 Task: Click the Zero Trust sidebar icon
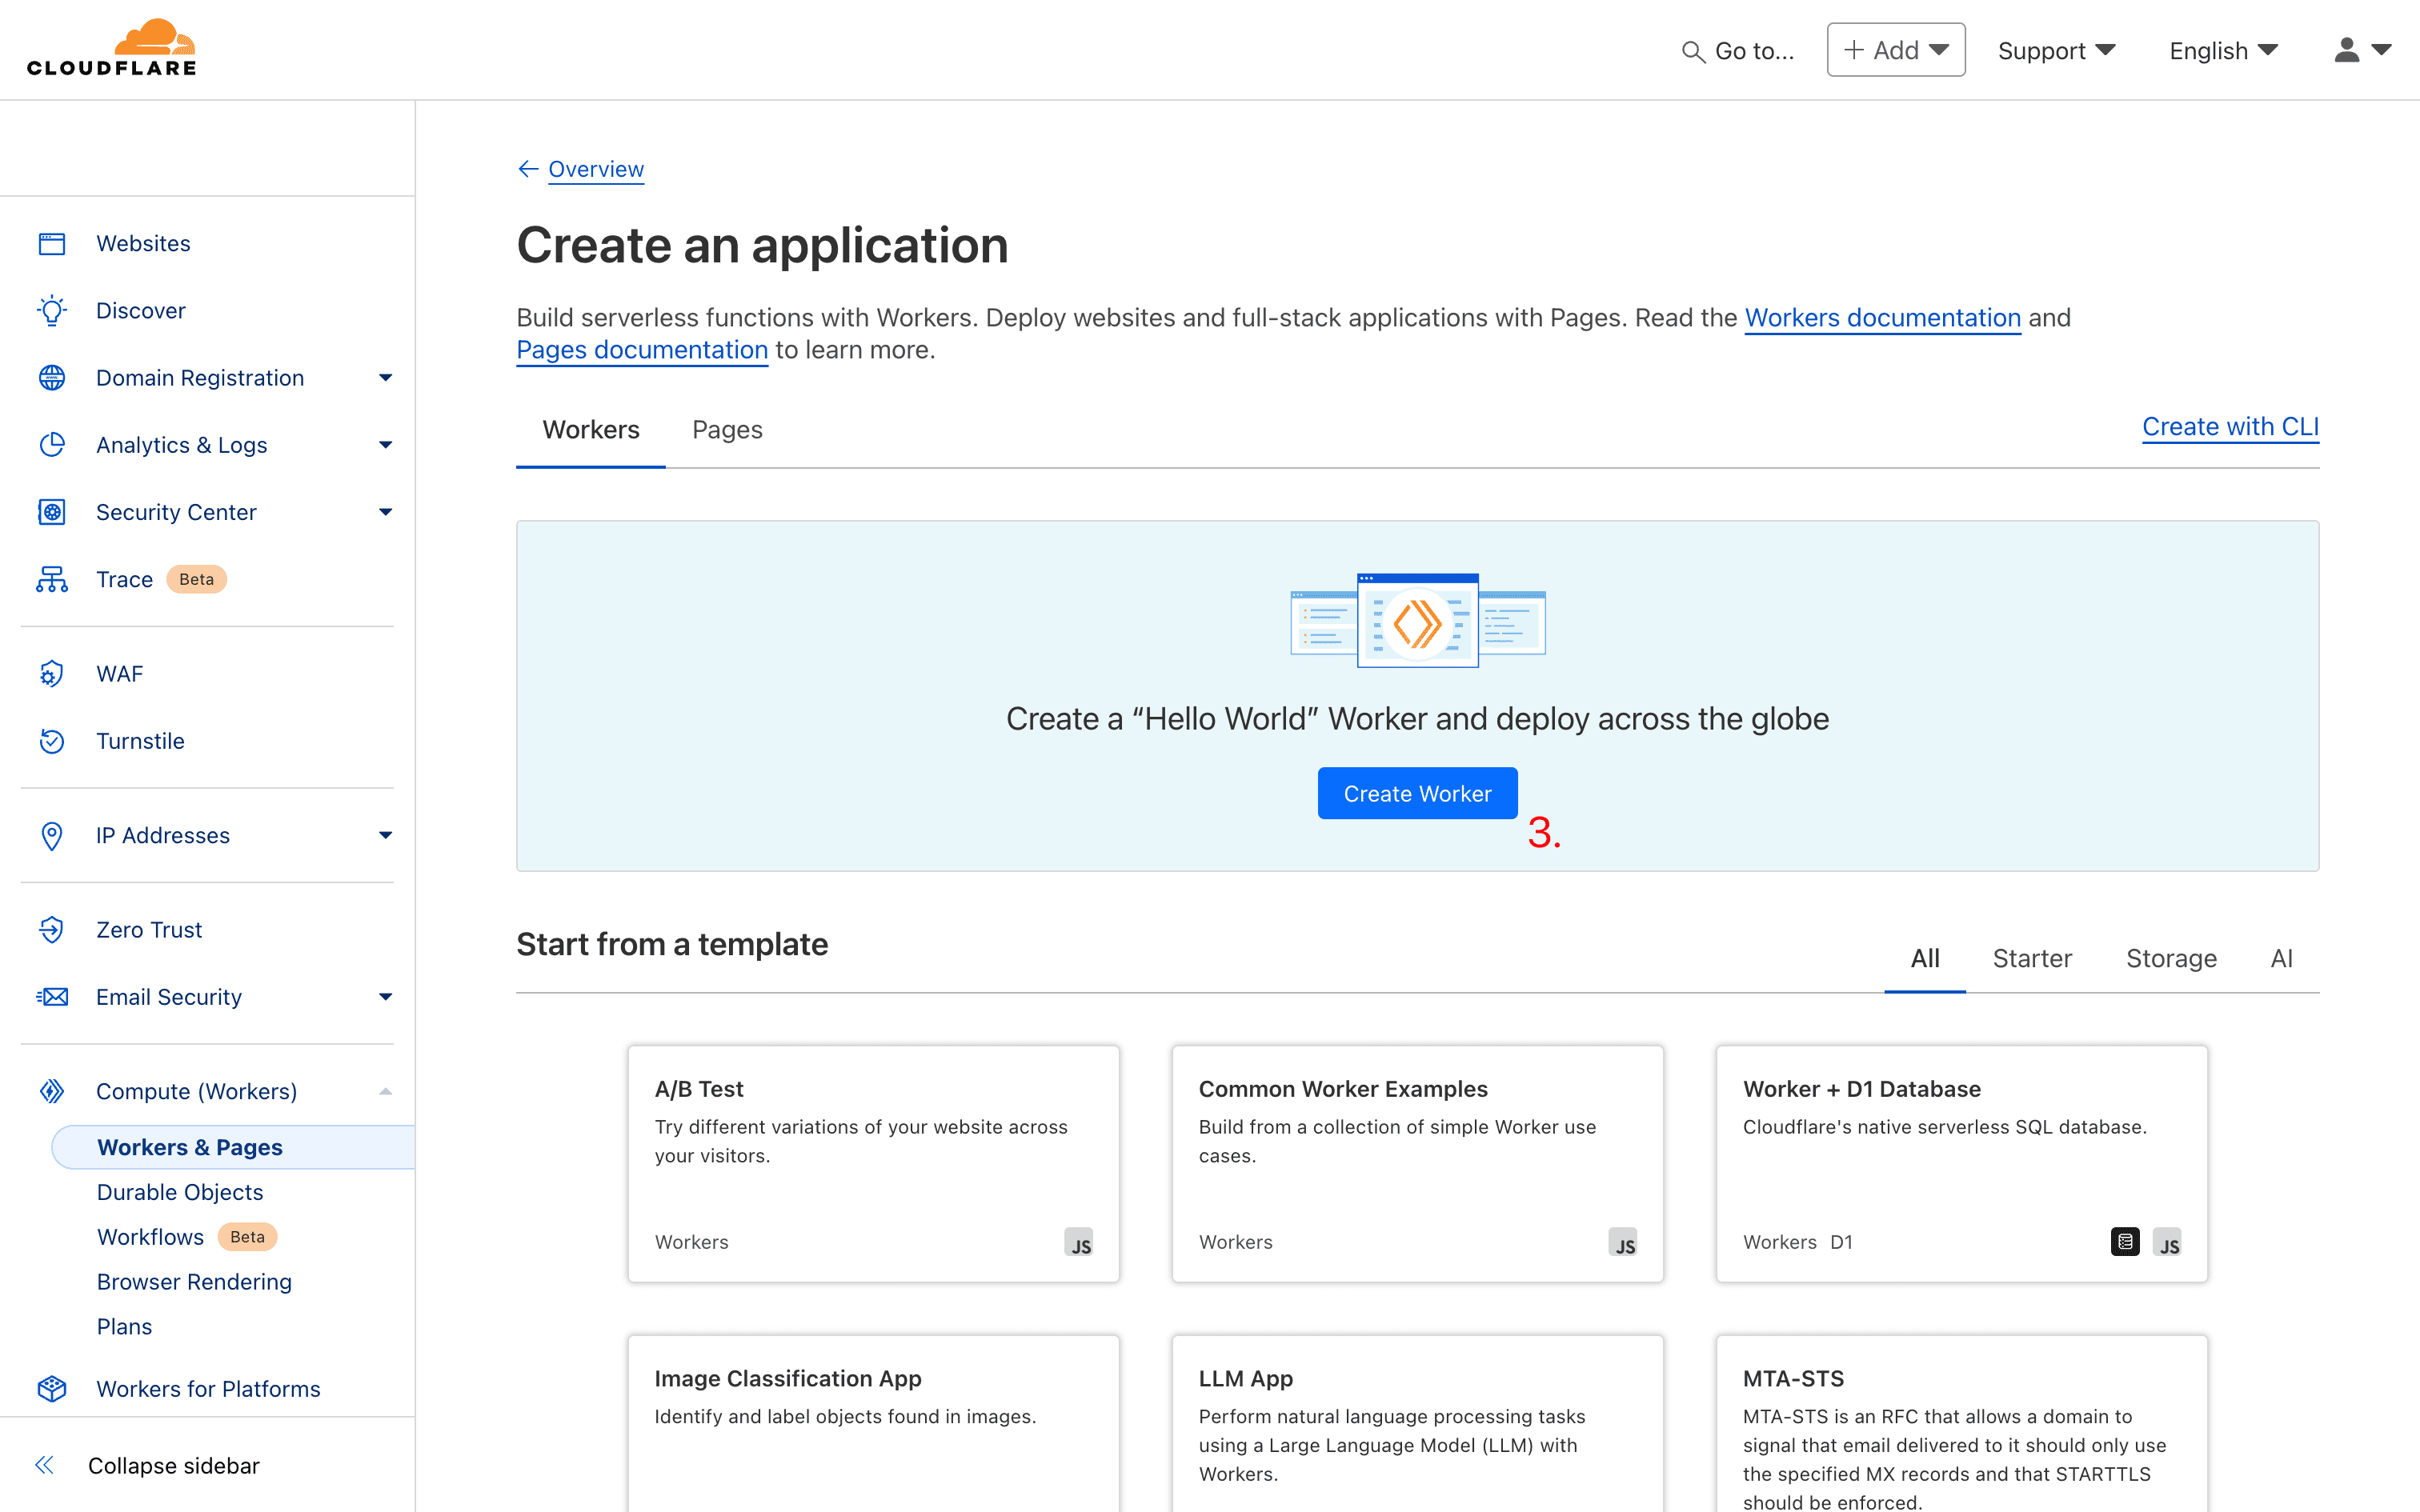click(x=52, y=929)
